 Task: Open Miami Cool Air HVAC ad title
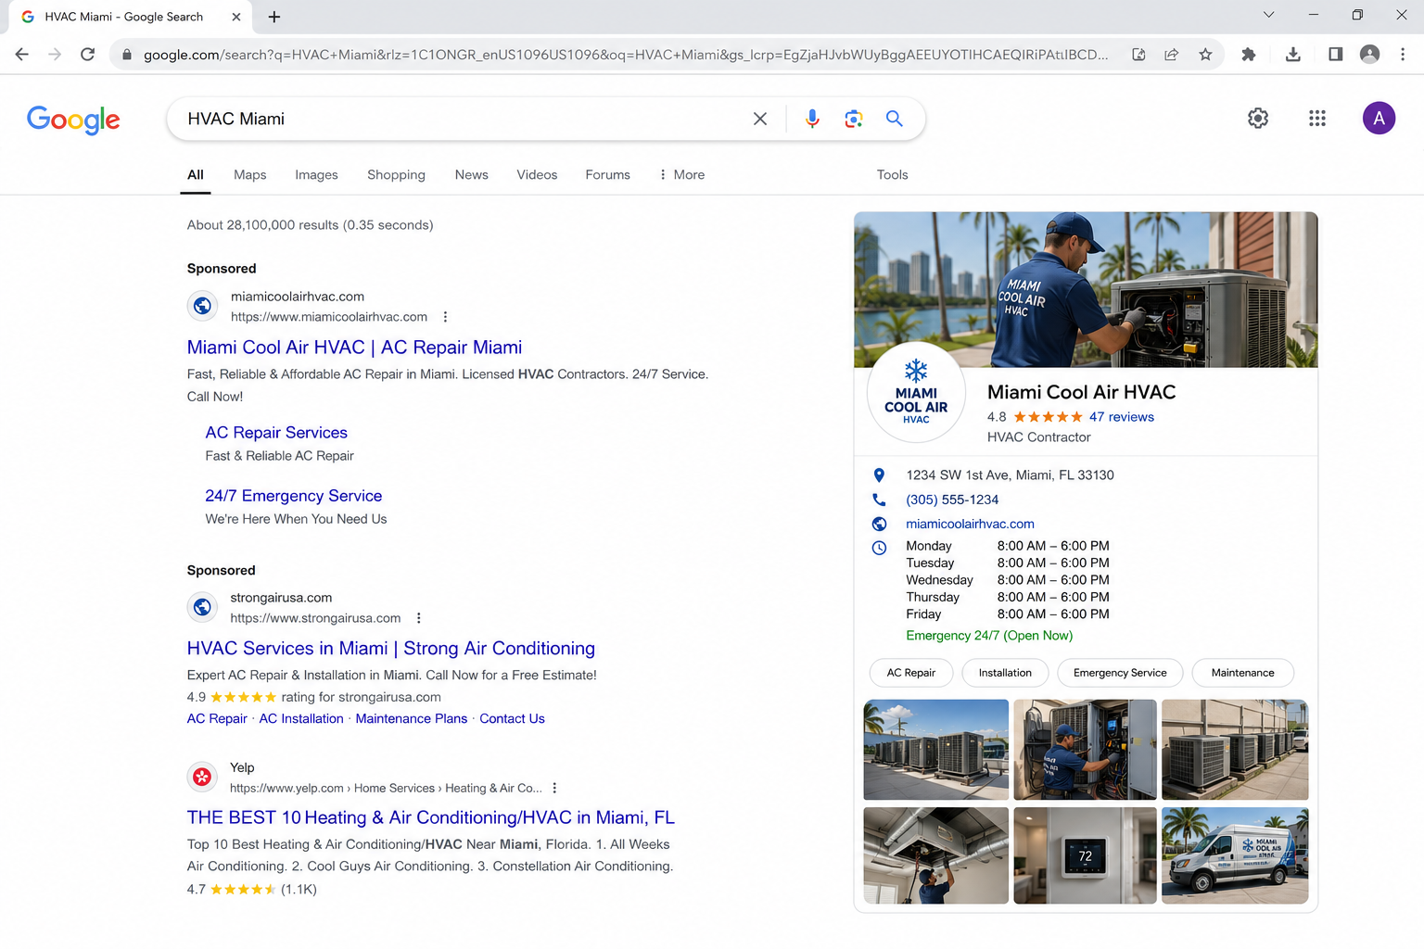click(x=354, y=348)
